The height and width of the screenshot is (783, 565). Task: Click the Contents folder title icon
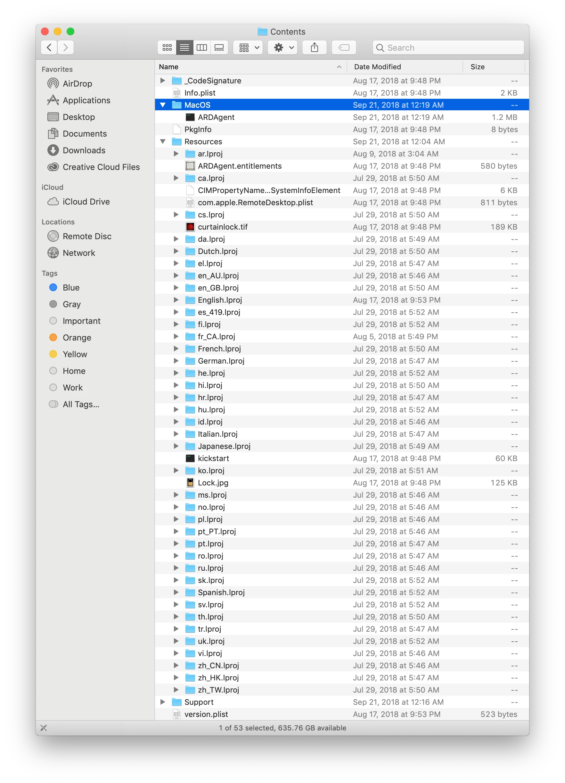pyautogui.click(x=263, y=32)
